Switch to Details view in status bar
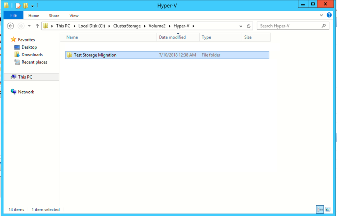This screenshot has width=337, height=216. [x=320, y=209]
